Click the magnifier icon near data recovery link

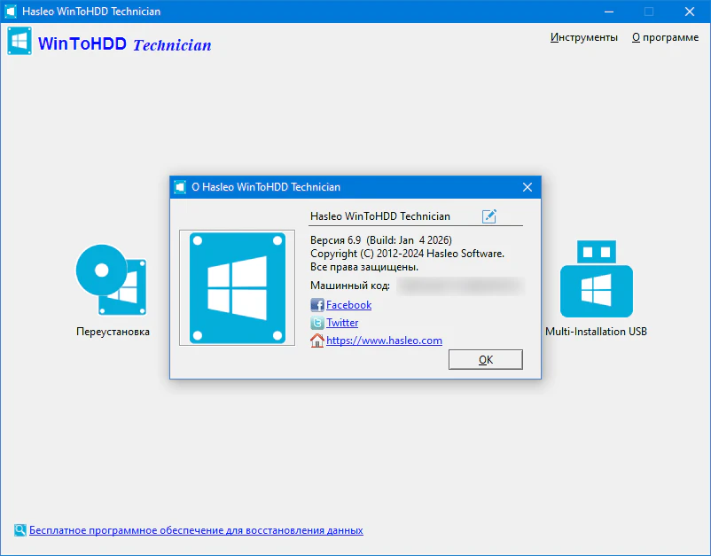click(20, 530)
